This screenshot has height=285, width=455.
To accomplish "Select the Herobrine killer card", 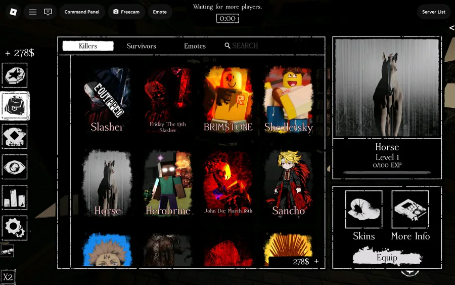I will coord(168,183).
